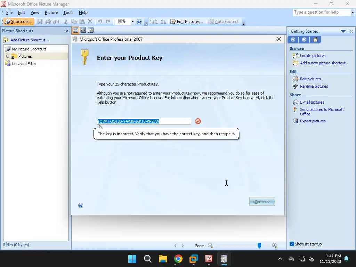Image resolution: width=356 pixels, height=267 pixels.
Task: Click E-mail pictures link in task pane
Action: coord(312,102)
